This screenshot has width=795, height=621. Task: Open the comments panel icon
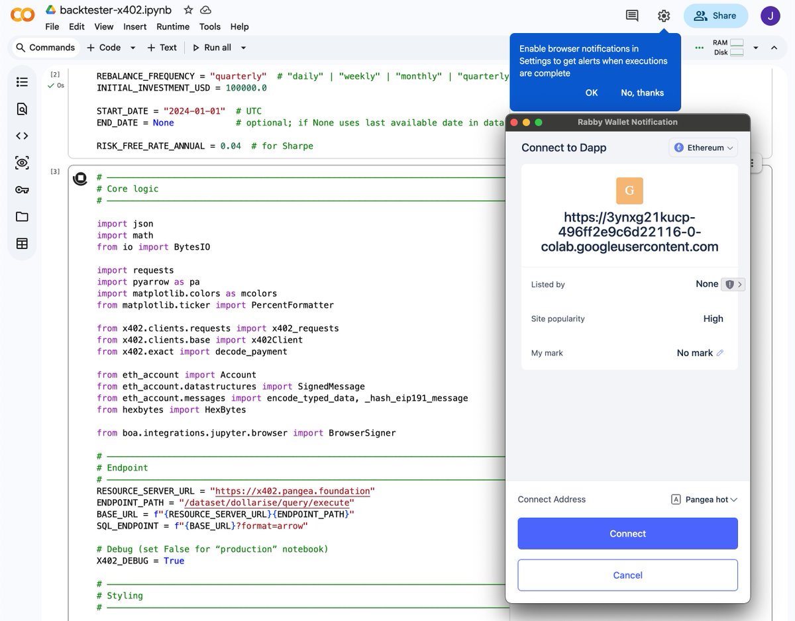pos(632,16)
